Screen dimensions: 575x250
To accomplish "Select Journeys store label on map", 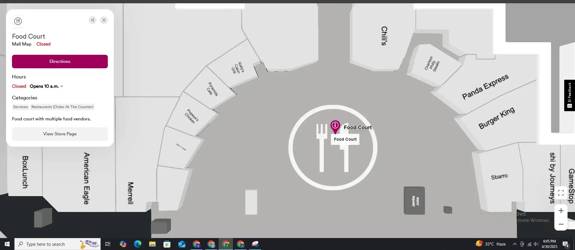I will [553, 178].
